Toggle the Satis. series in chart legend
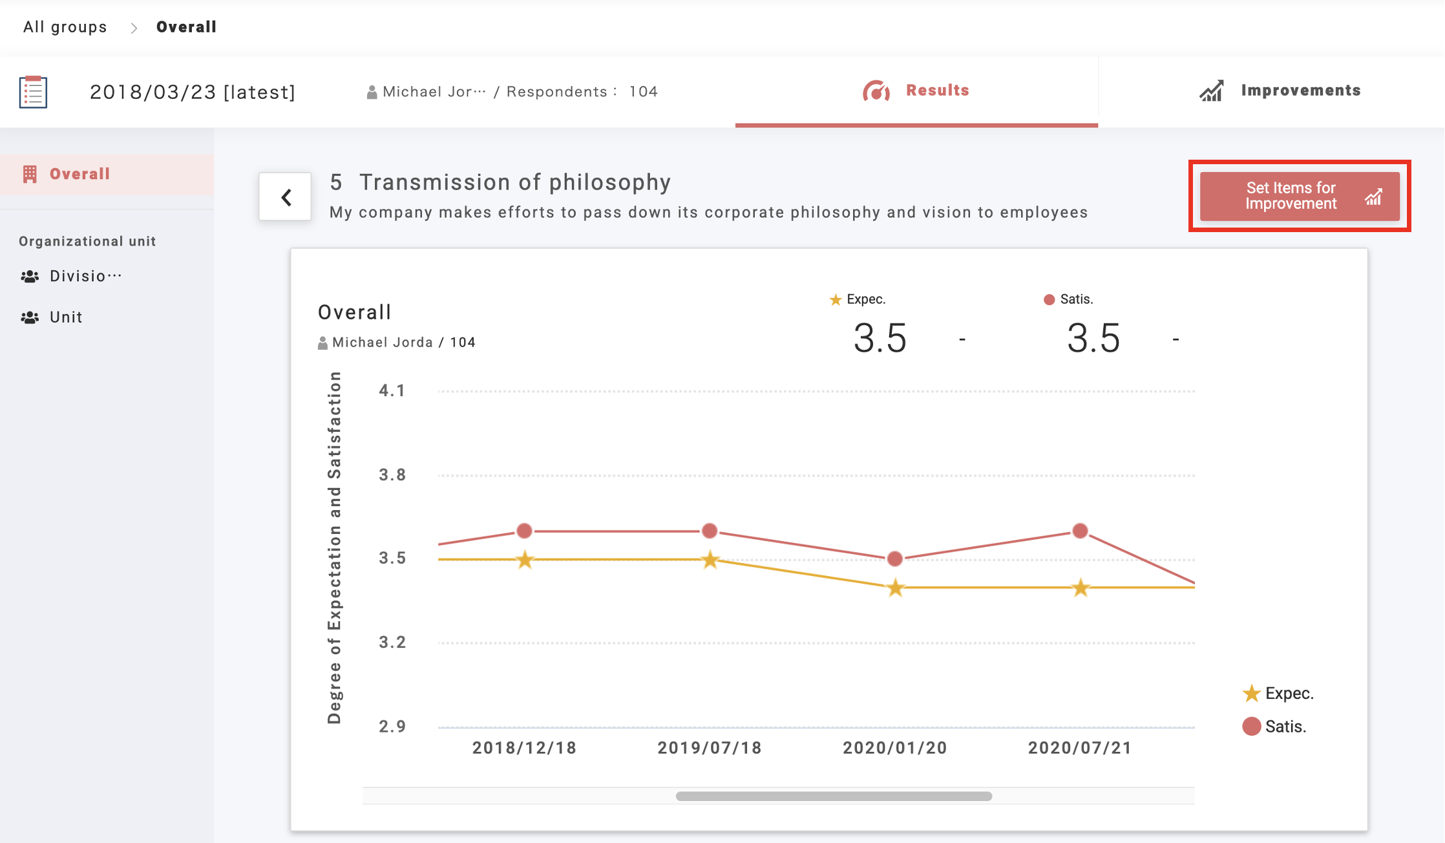The image size is (1445, 843). pyautogui.click(x=1273, y=727)
